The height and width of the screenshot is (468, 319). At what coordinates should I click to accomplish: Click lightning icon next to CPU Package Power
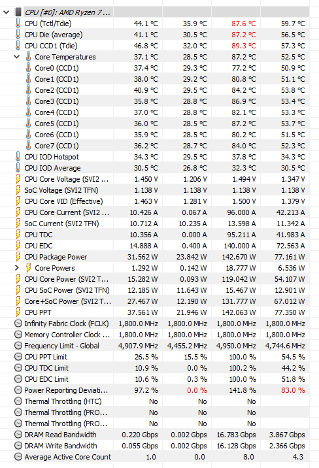pyautogui.click(x=18, y=257)
